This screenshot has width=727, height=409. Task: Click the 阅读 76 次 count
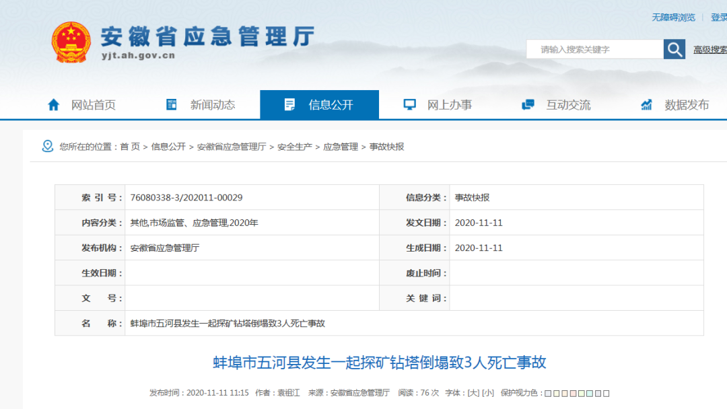pyautogui.click(x=418, y=393)
